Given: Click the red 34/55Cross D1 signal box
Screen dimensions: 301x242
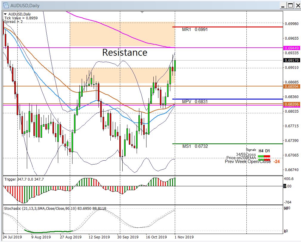Looking at the screenshot, I should click(267, 156).
